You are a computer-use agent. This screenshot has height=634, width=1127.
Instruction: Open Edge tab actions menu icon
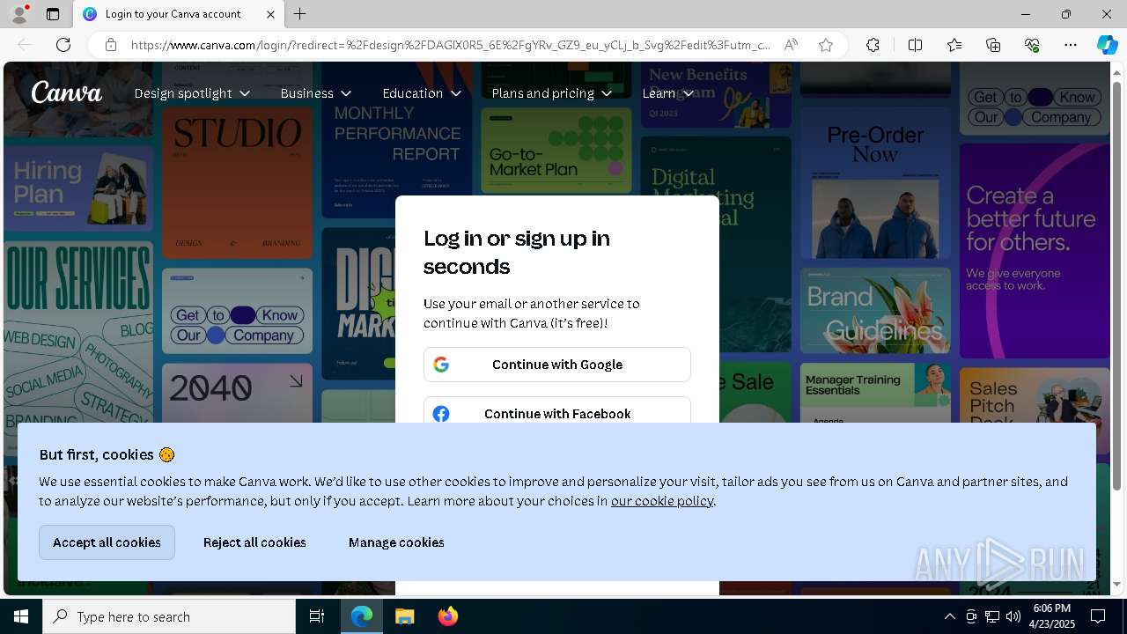pyautogui.click(x=53, y=14)
